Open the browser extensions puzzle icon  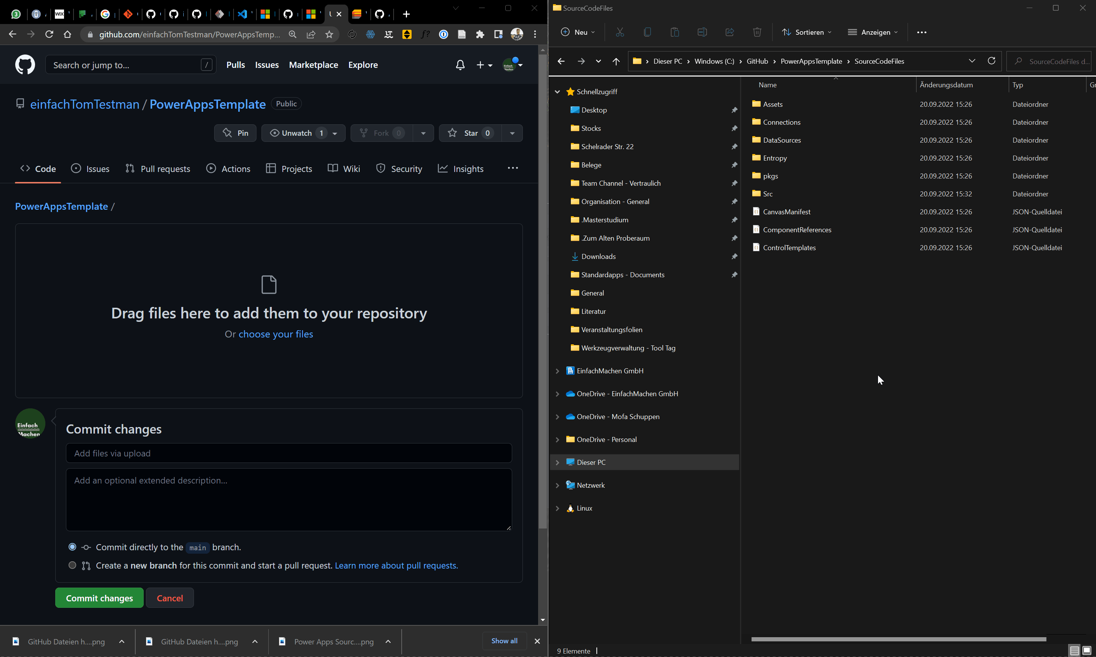(x=480, y=35)
